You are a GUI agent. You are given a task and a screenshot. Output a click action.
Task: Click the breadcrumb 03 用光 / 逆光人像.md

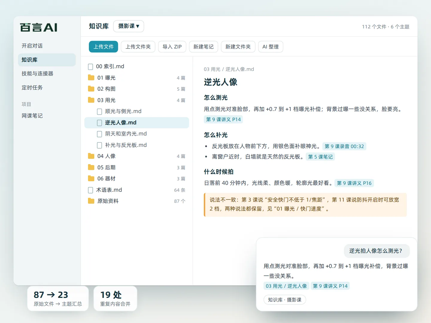click(229, 69)
